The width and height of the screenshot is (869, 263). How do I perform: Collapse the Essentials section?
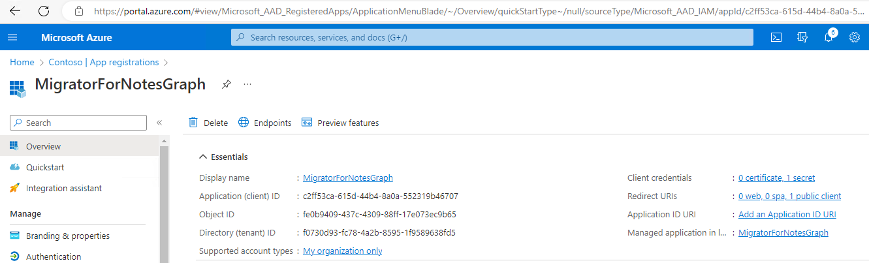coord(202,157)
